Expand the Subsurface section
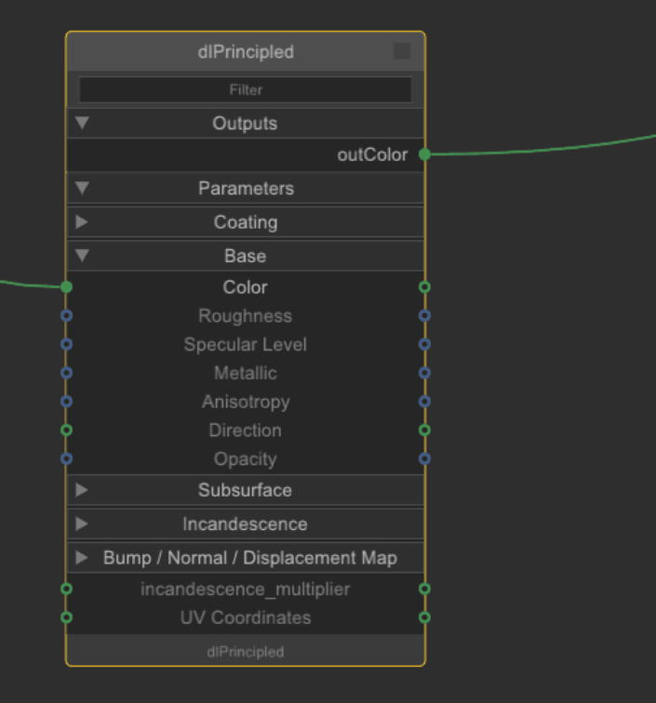 pyautogui.click(x=82, y=490)
